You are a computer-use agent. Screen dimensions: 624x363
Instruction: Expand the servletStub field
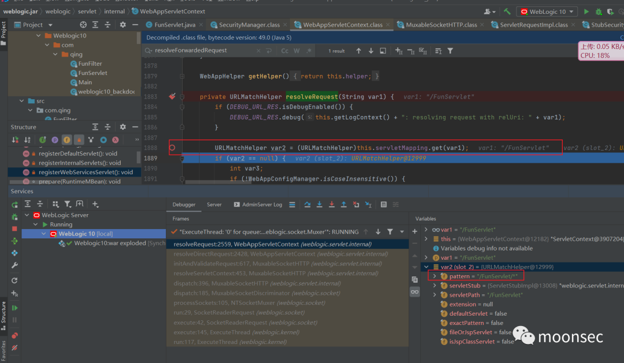pos(434,286)
